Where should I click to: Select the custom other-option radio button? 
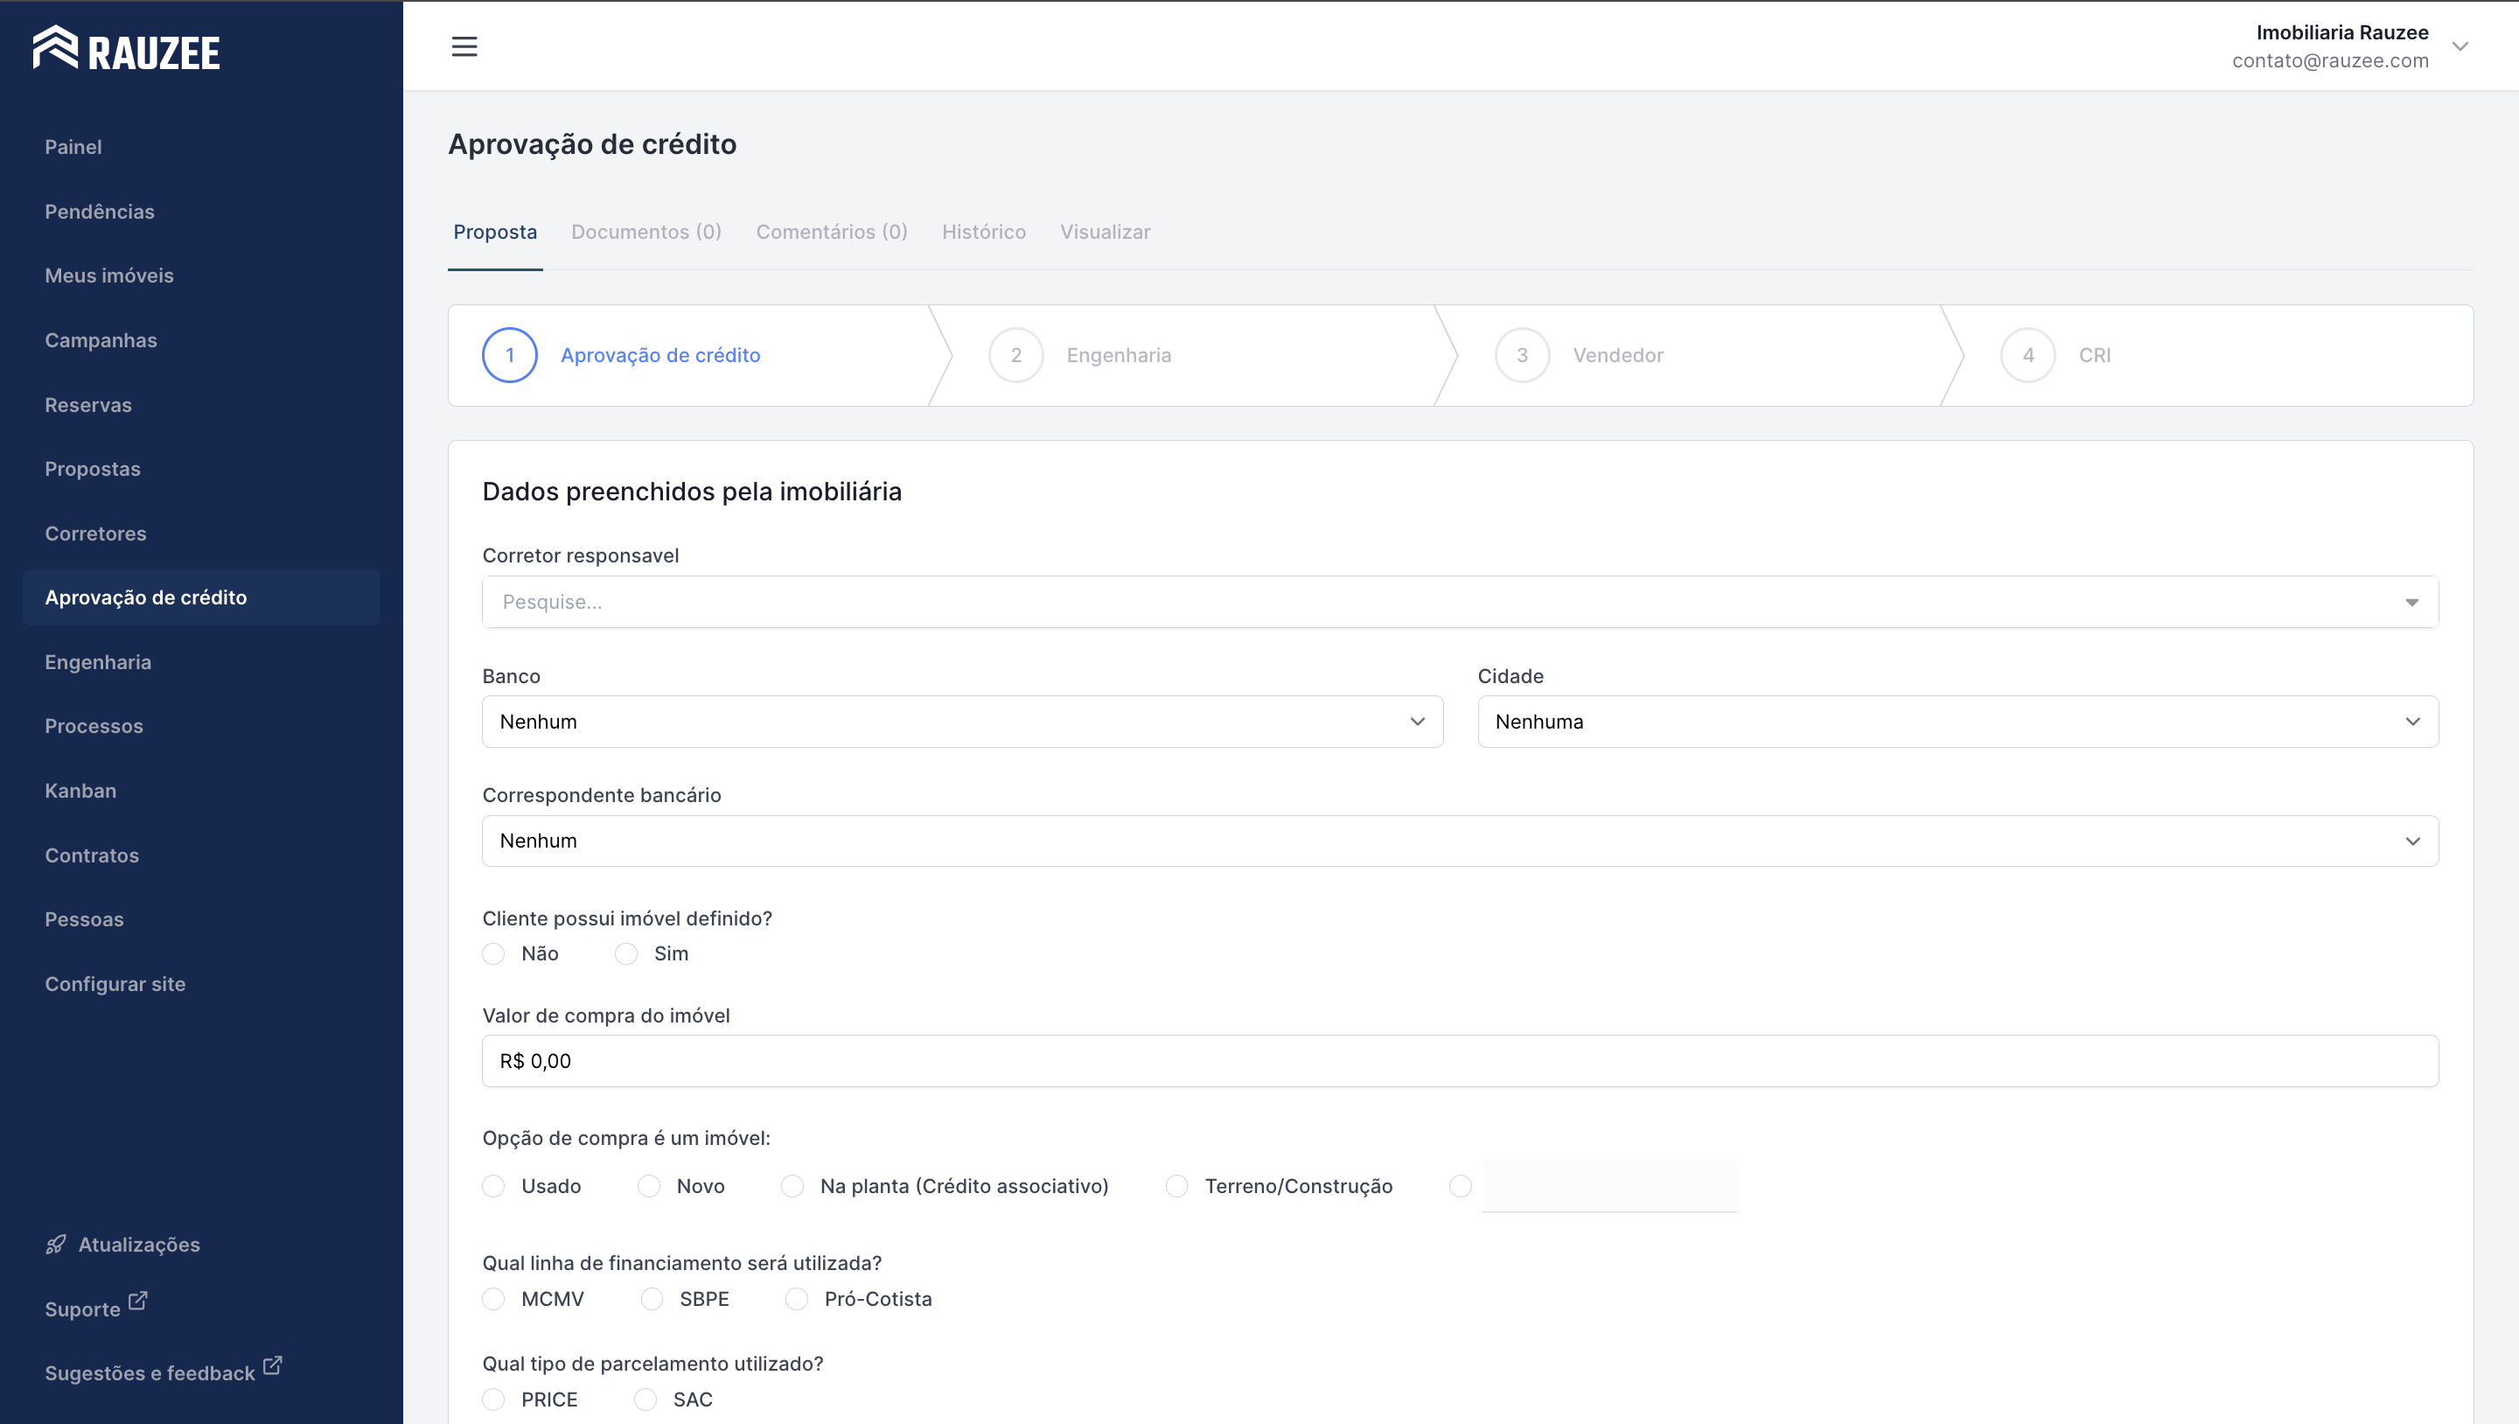click(1460, 1186)
